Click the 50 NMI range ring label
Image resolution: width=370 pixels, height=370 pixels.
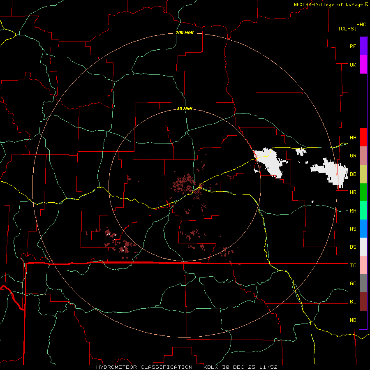point(185,109)
